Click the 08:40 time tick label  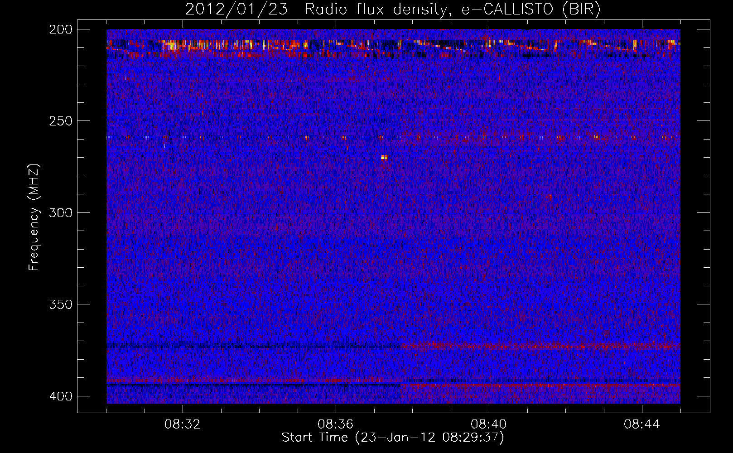point(489,424)
